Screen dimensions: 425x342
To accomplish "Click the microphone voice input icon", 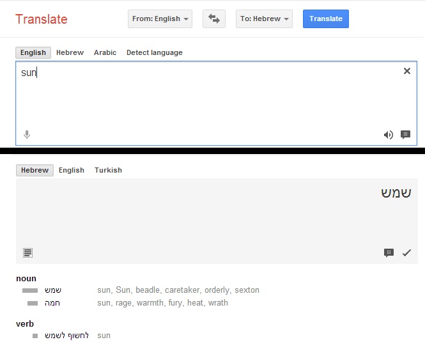I will (27, 134).
